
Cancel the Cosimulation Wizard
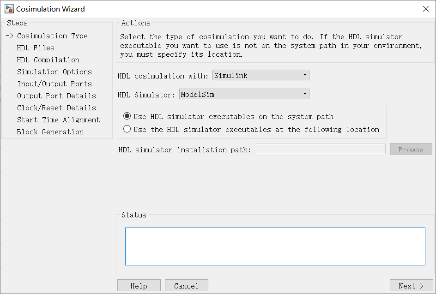[x=186, y=285]
